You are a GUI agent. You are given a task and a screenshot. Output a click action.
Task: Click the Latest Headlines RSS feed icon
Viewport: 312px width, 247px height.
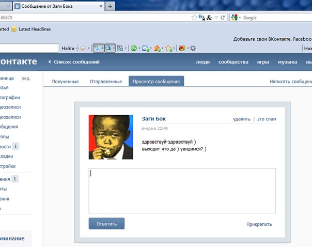[14, 29]
